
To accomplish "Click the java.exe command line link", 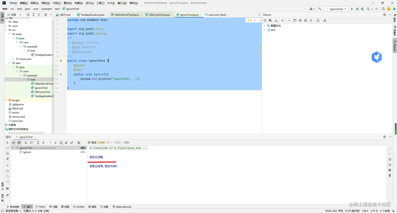I will click(118, 148).
